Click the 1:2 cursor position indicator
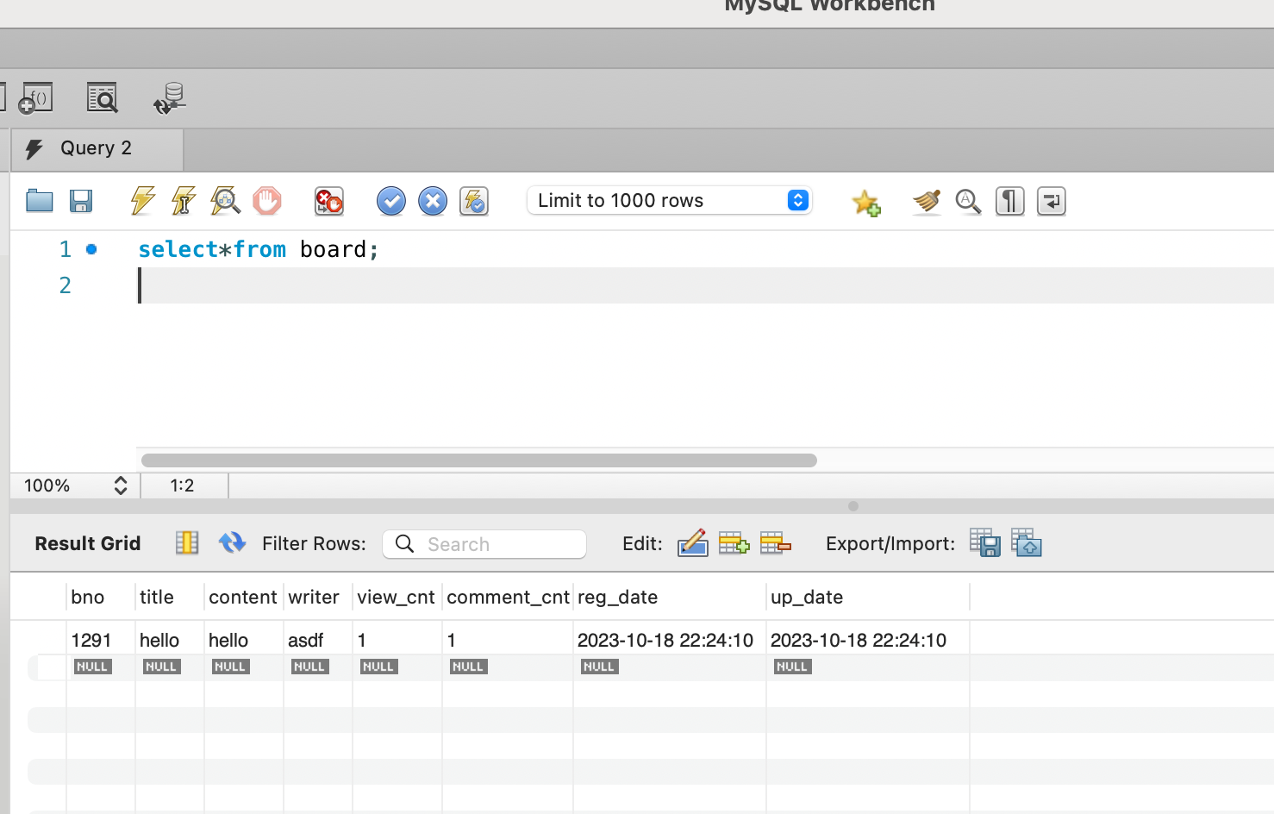 (x=183, y=485)
